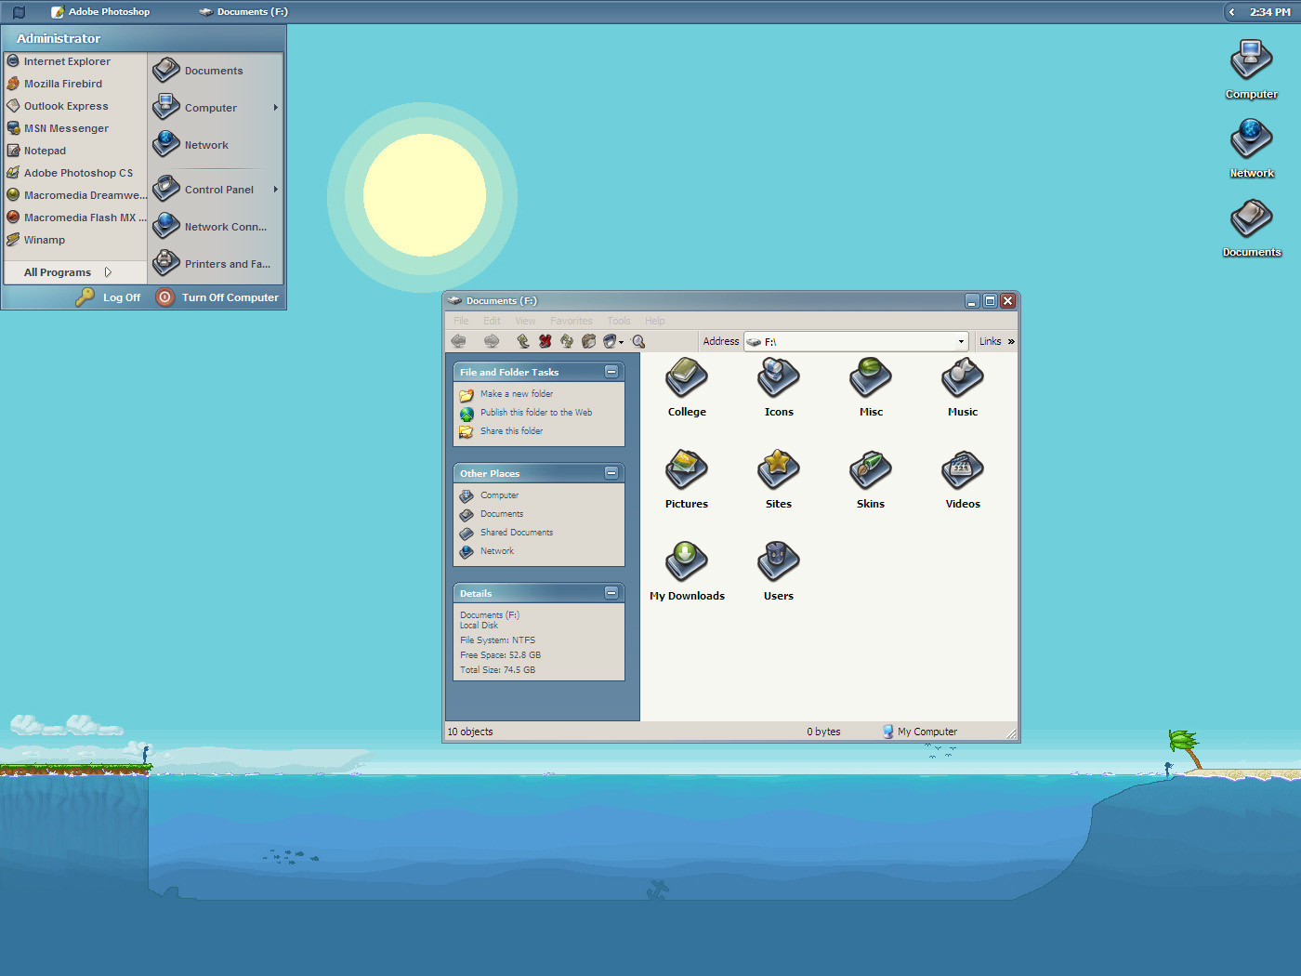Click Turn Off Computer button
Viewport: 1301px width, 976px height.
217,297
